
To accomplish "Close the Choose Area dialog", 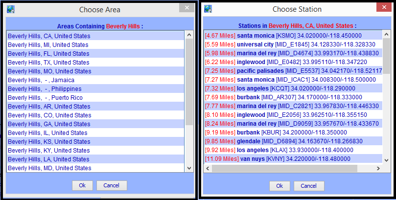I will 186,8.
